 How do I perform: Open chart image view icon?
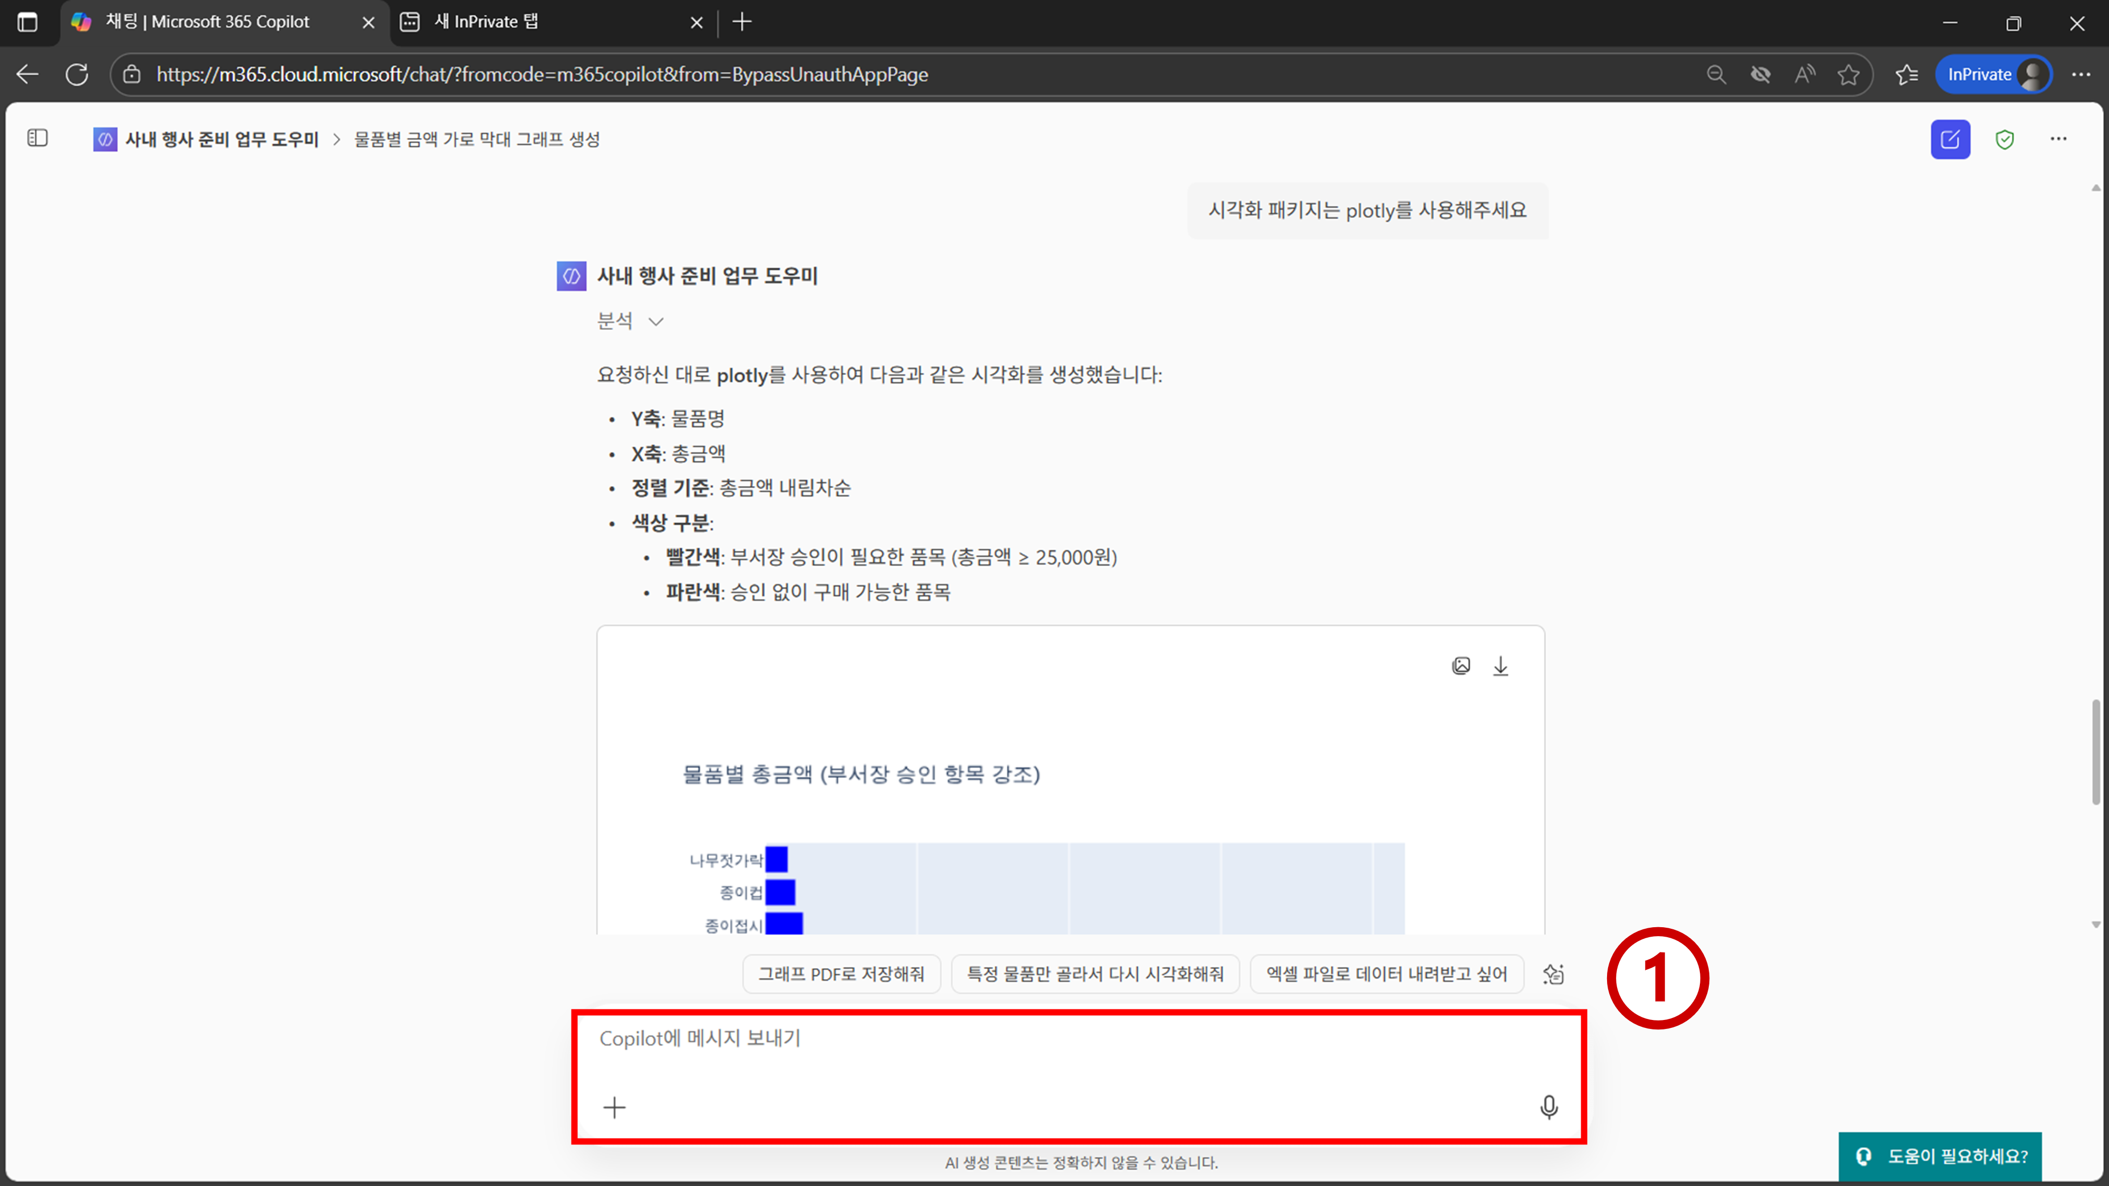1460,666
